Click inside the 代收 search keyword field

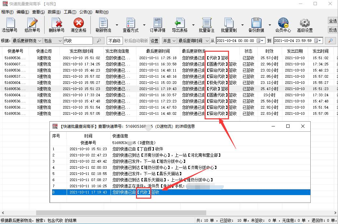[78, 41]
